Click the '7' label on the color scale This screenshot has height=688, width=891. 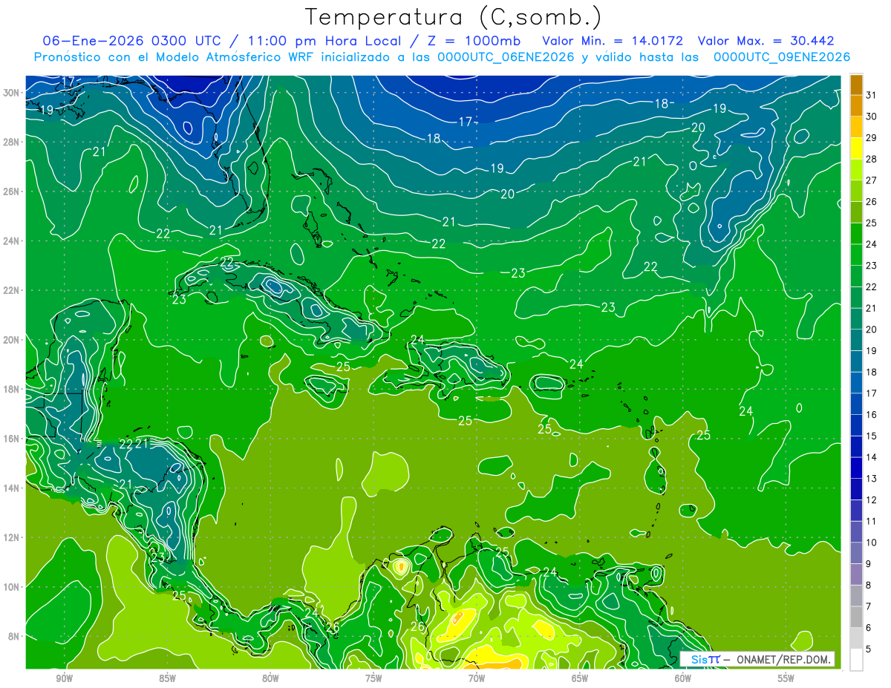coord(869,606)
